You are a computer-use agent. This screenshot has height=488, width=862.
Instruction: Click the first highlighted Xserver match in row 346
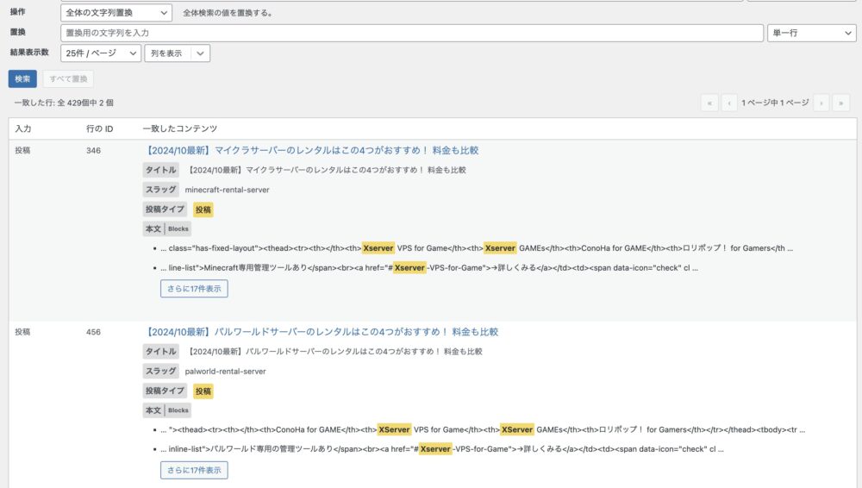point(378,248)
